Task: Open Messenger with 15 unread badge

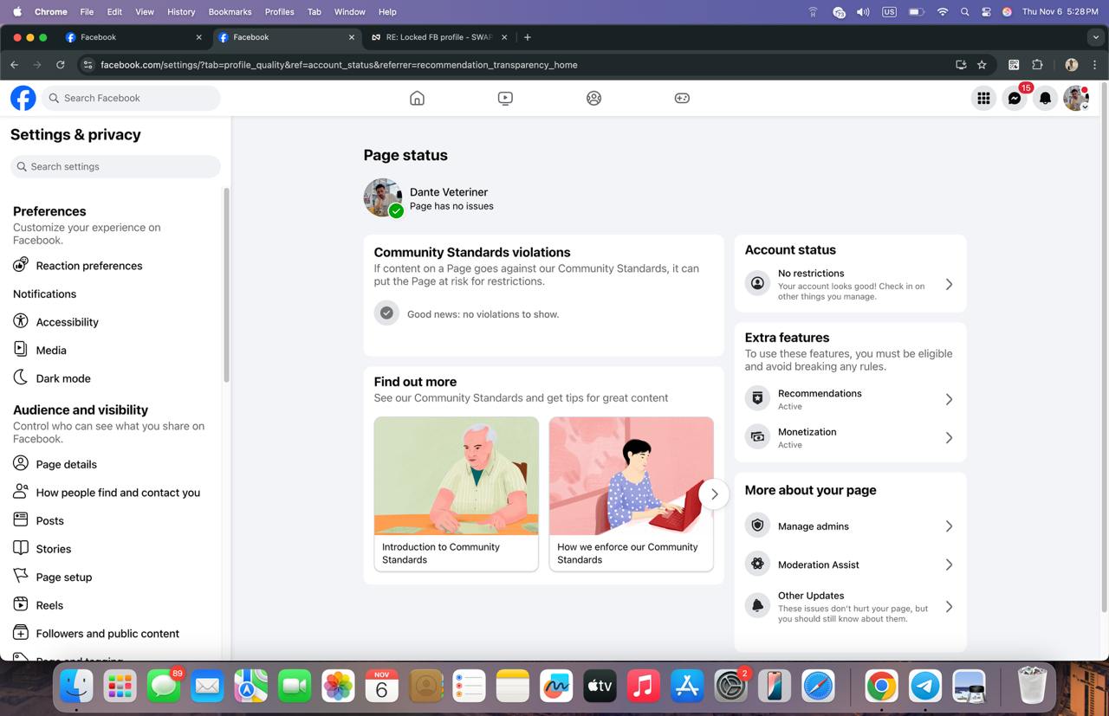Action: tap(1015, 99)
